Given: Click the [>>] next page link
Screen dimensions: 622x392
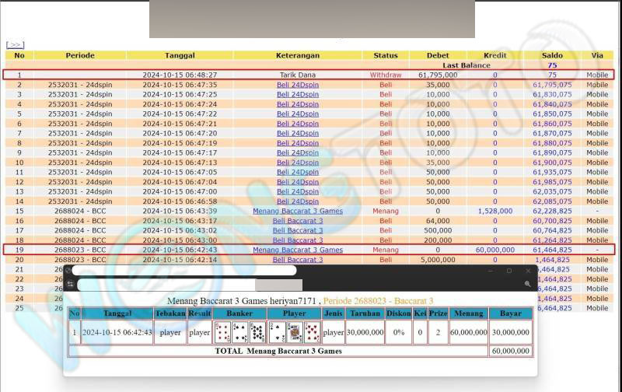Looking at the screenshot, I should pyautogui.click(x=15, y=45).
